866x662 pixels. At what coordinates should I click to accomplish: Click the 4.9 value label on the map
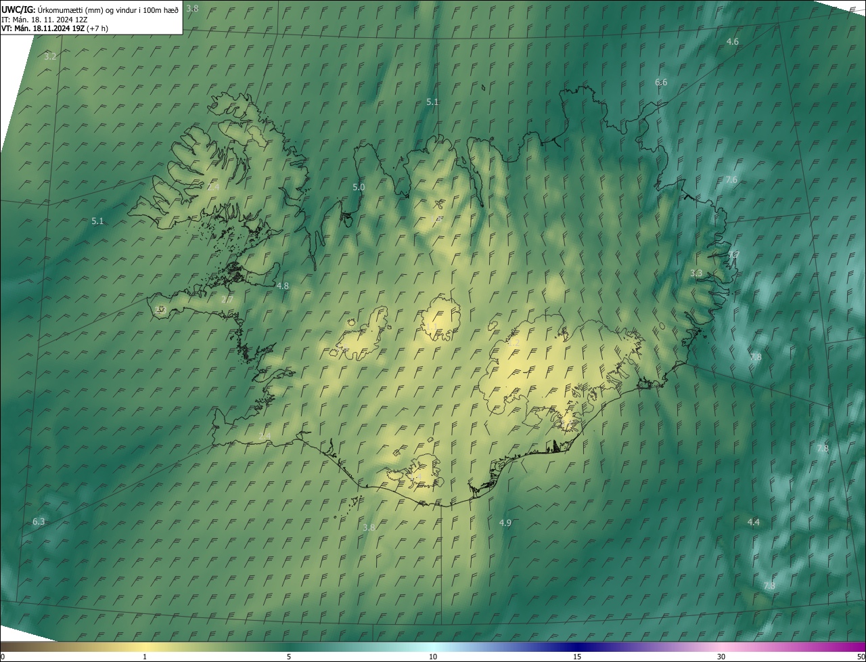[505, 523]
